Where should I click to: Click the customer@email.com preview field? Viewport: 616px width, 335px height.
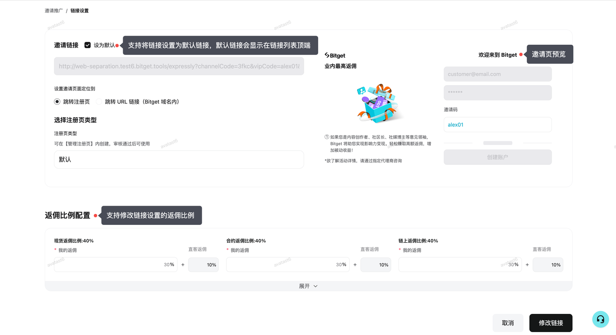click(498, 74)
